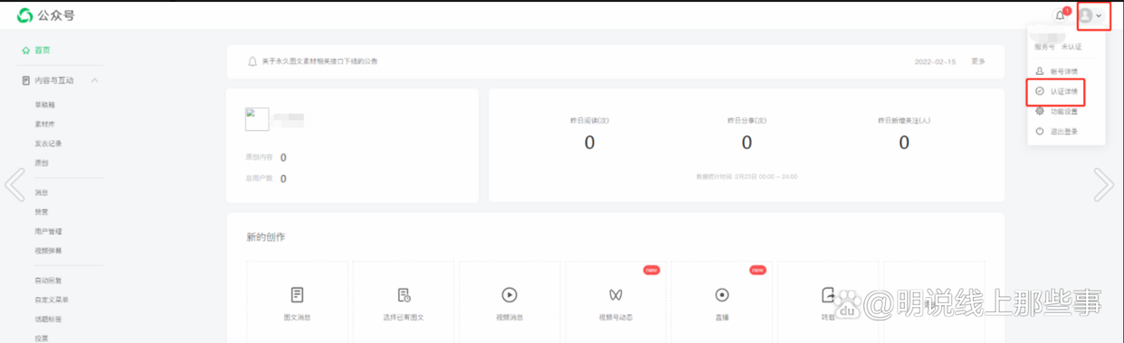Viewport: 1124px width, 343px height.
Task: Click 更多 to see more announcements
Action: pyautogui.click(x=978, y=61)
